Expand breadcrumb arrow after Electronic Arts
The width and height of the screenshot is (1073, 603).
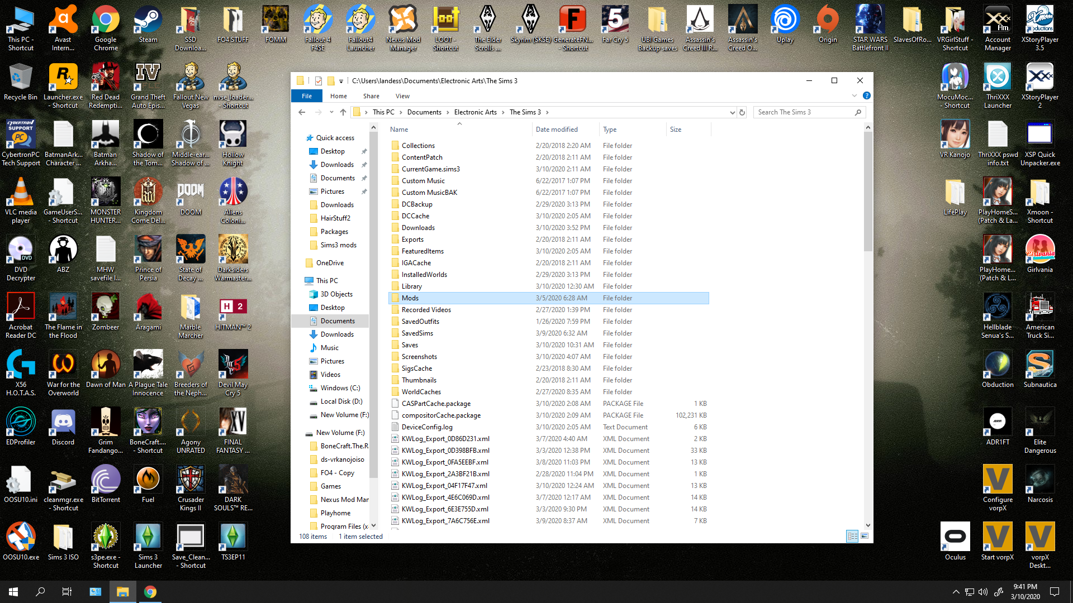click(503, 112)
